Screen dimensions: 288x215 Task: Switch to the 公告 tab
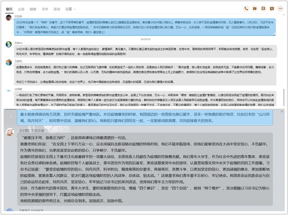pos(21,9)
